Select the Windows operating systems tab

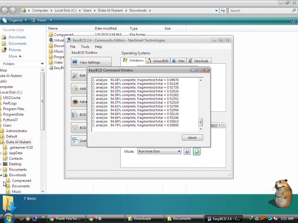[x=133, y=60]
